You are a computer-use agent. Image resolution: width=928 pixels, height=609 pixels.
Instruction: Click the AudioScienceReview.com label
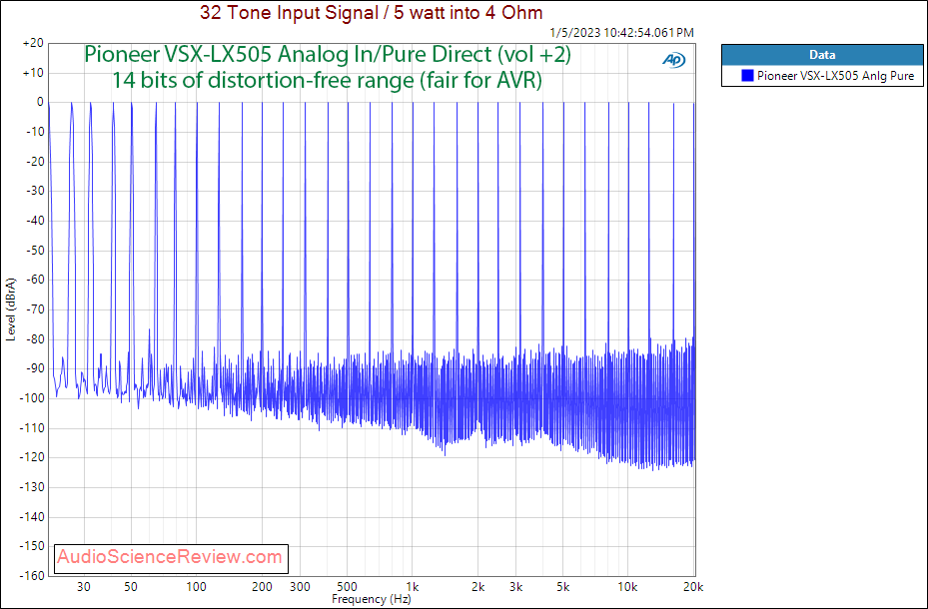[171, 557]
